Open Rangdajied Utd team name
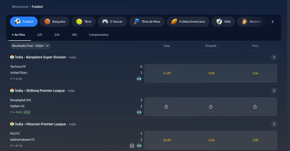The height and width of the screenshot is (151, 290). click(x=20, y=100)
